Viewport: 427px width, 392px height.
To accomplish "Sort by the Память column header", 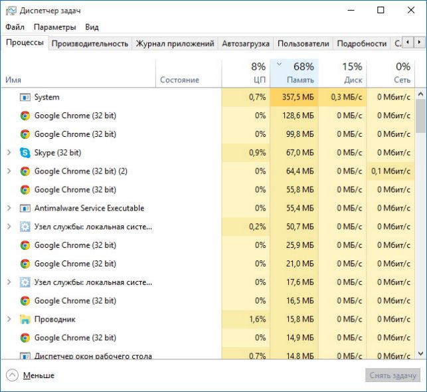I will [294, 74].
